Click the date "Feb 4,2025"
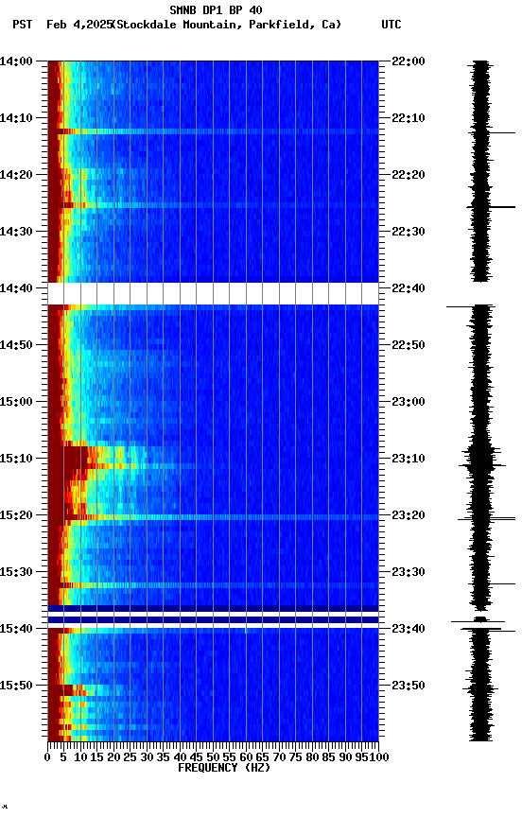This screenshot has height=817, width=522. click(x=79, y=25)
